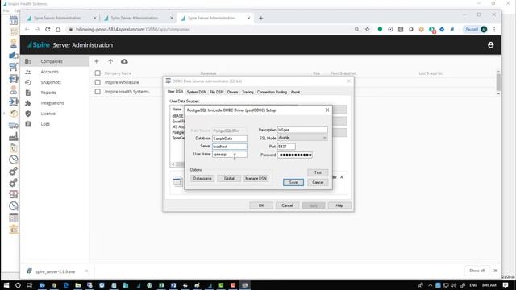Image resolution: width=516 pixels, height=290 pixels.
Task: Click OK in ODBC Administrator
Action: tap(261, 205)
